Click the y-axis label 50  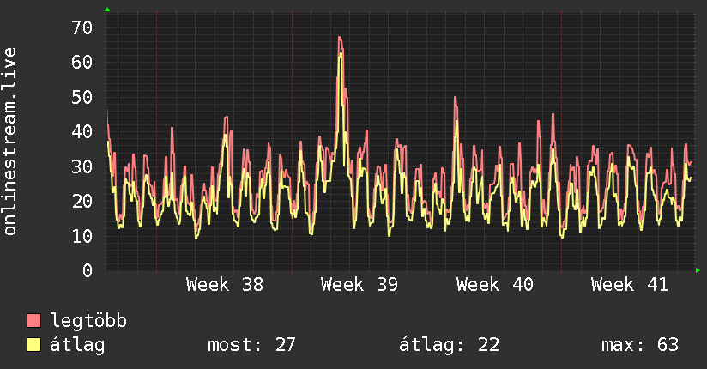(x=82, y=98)
